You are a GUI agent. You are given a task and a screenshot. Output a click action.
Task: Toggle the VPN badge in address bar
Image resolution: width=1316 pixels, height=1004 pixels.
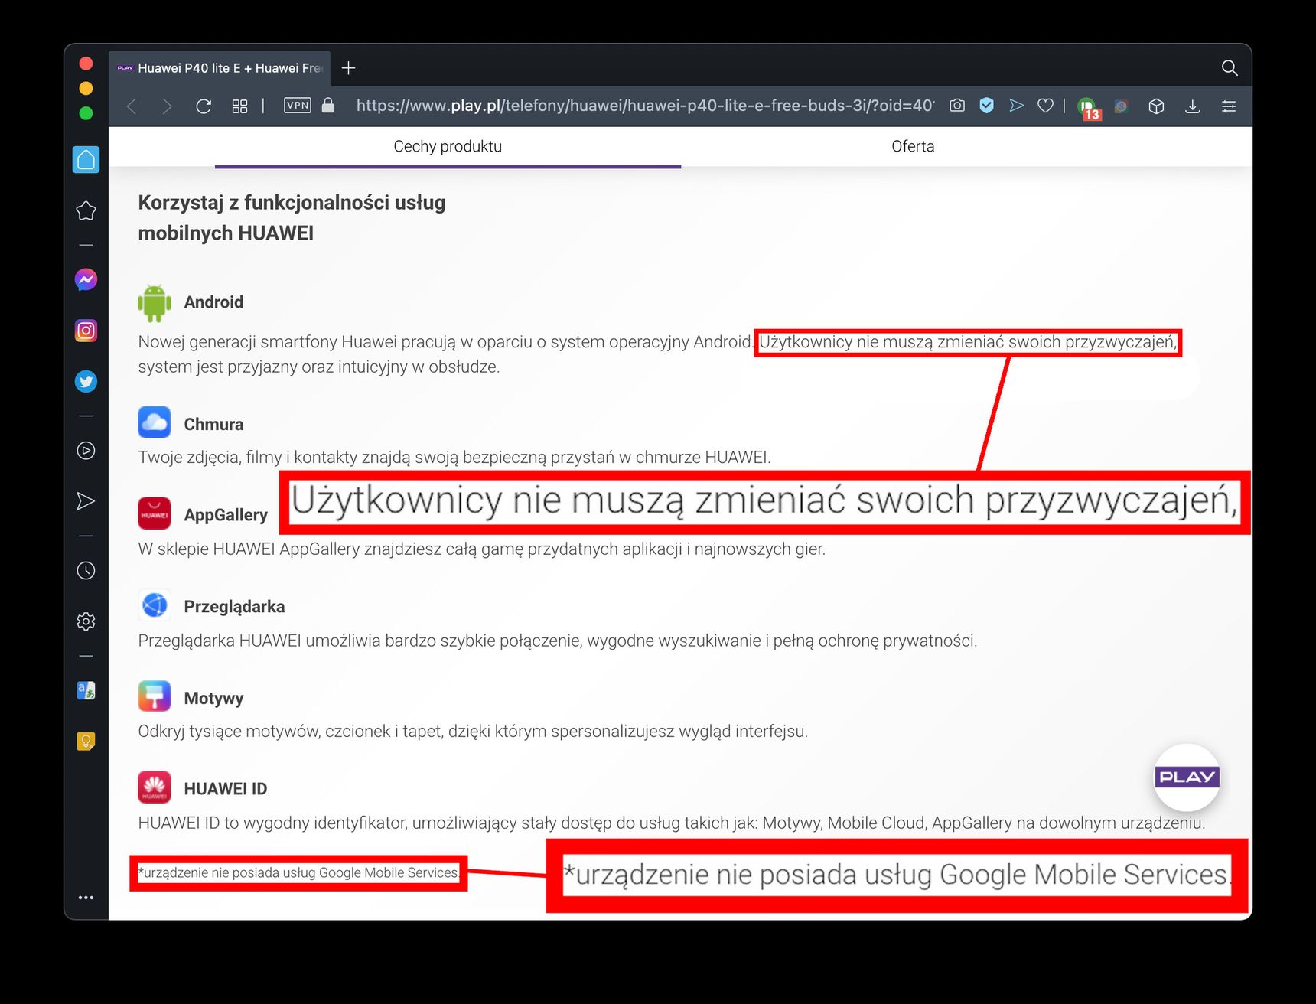[297, 106]
